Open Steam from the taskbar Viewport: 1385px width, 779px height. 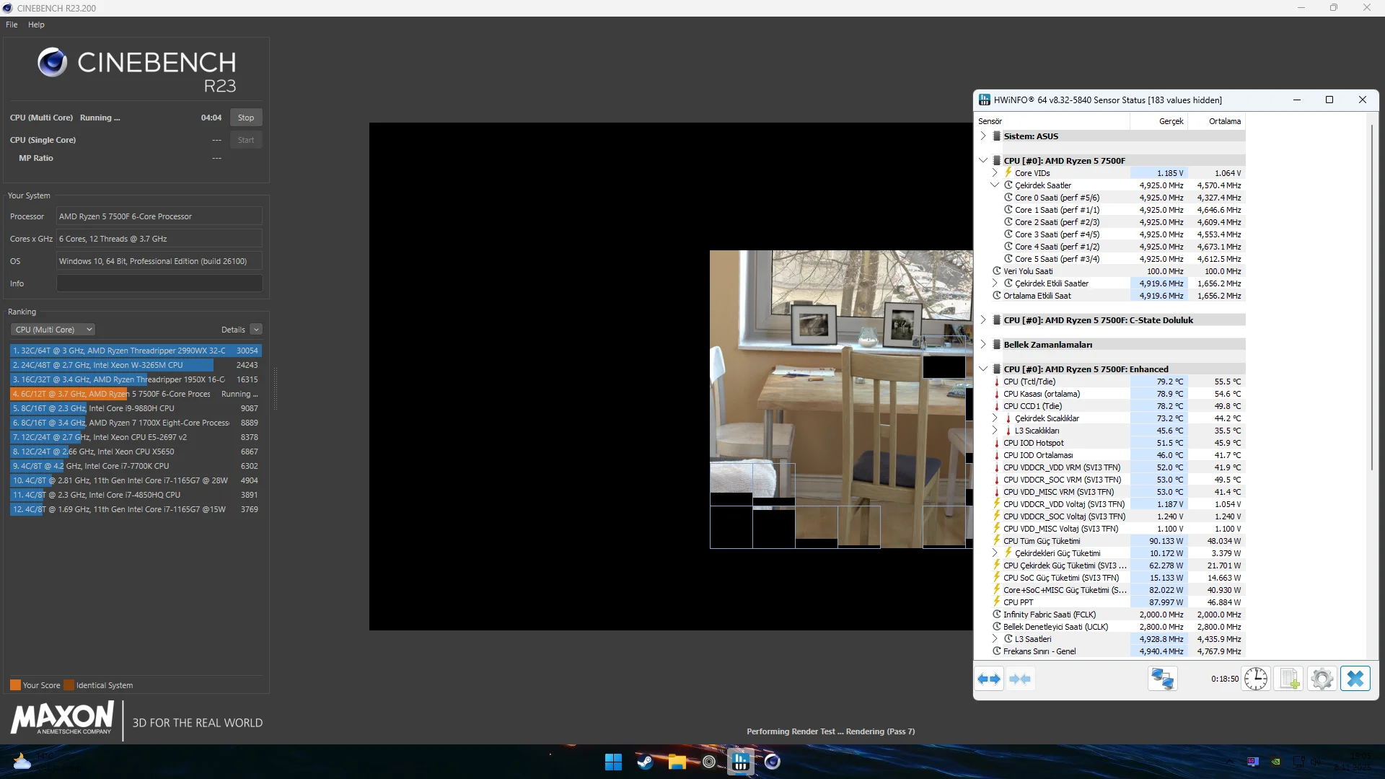(645, 762)
